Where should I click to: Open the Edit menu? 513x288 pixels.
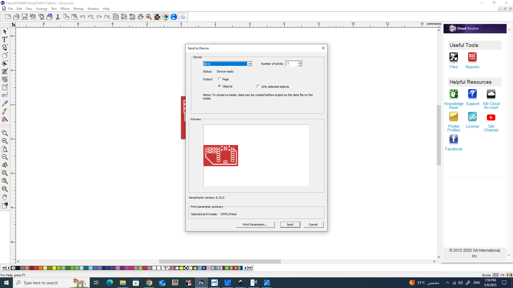[x=19, y=9]
